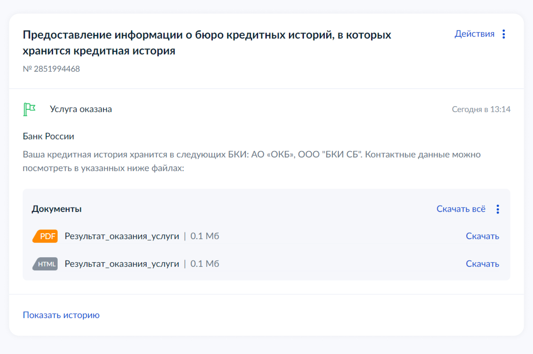Click the gray HTML file icon
This screenshot has height=354, width=533.
coord(45,264)
